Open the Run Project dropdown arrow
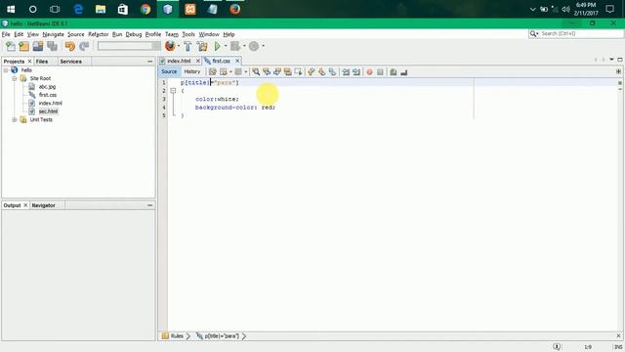The width and height of the screenshot is (625, 352). coord(226,46)
